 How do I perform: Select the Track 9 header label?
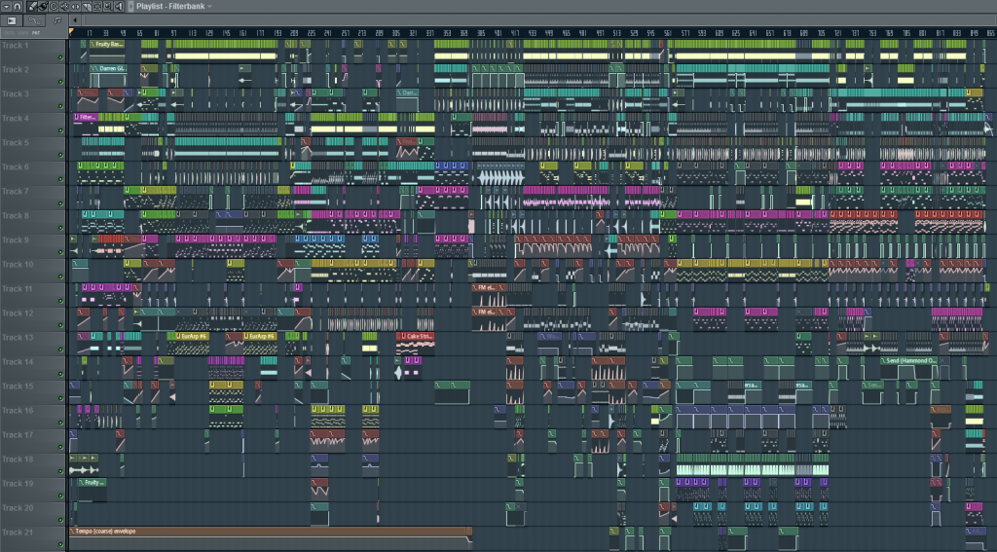(x=16, y=240)
